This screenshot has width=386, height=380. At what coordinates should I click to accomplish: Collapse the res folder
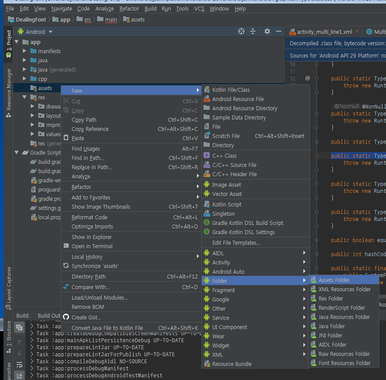[x=24, y=97]
